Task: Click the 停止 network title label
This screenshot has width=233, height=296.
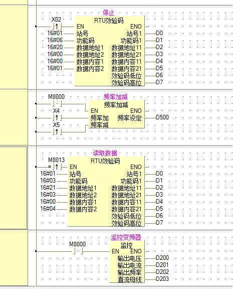Action: (x=108, y=13)
